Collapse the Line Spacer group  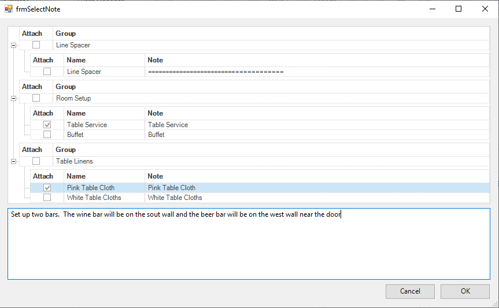13,45
